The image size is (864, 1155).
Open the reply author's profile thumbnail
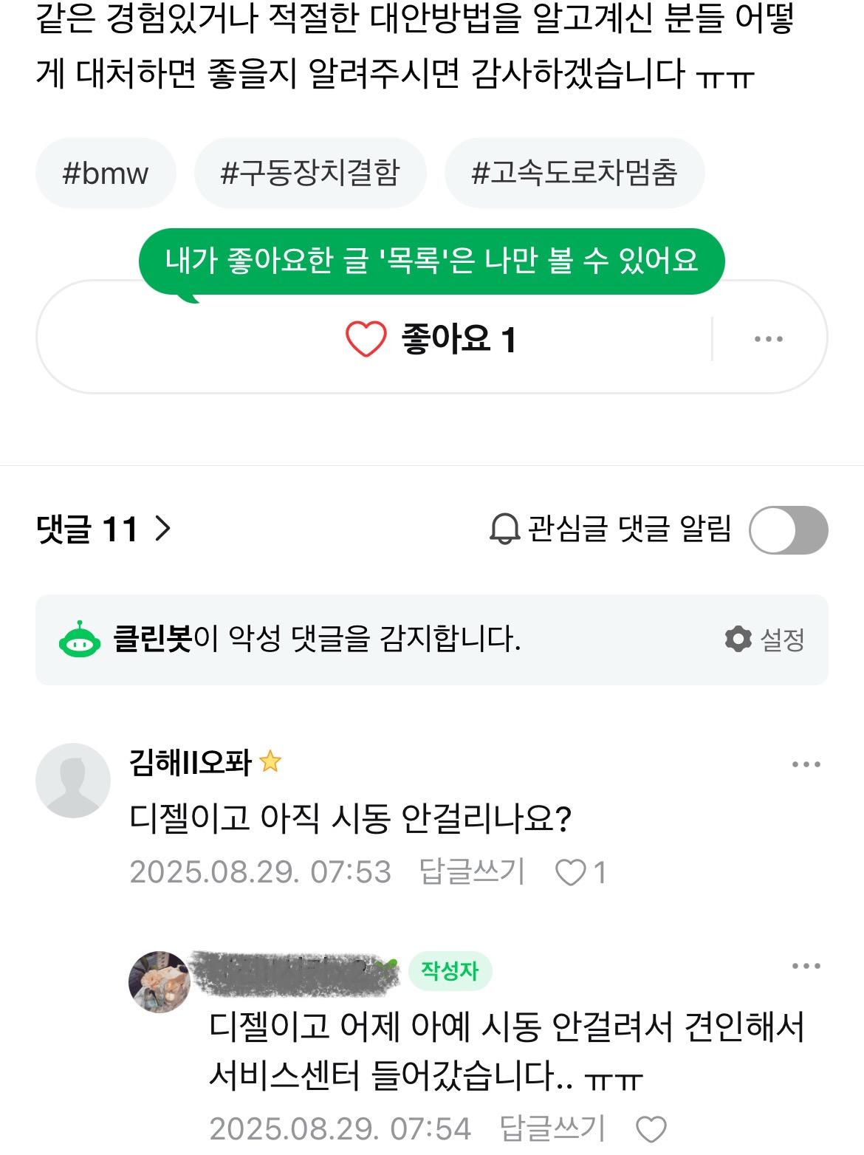tap(160, 982)
